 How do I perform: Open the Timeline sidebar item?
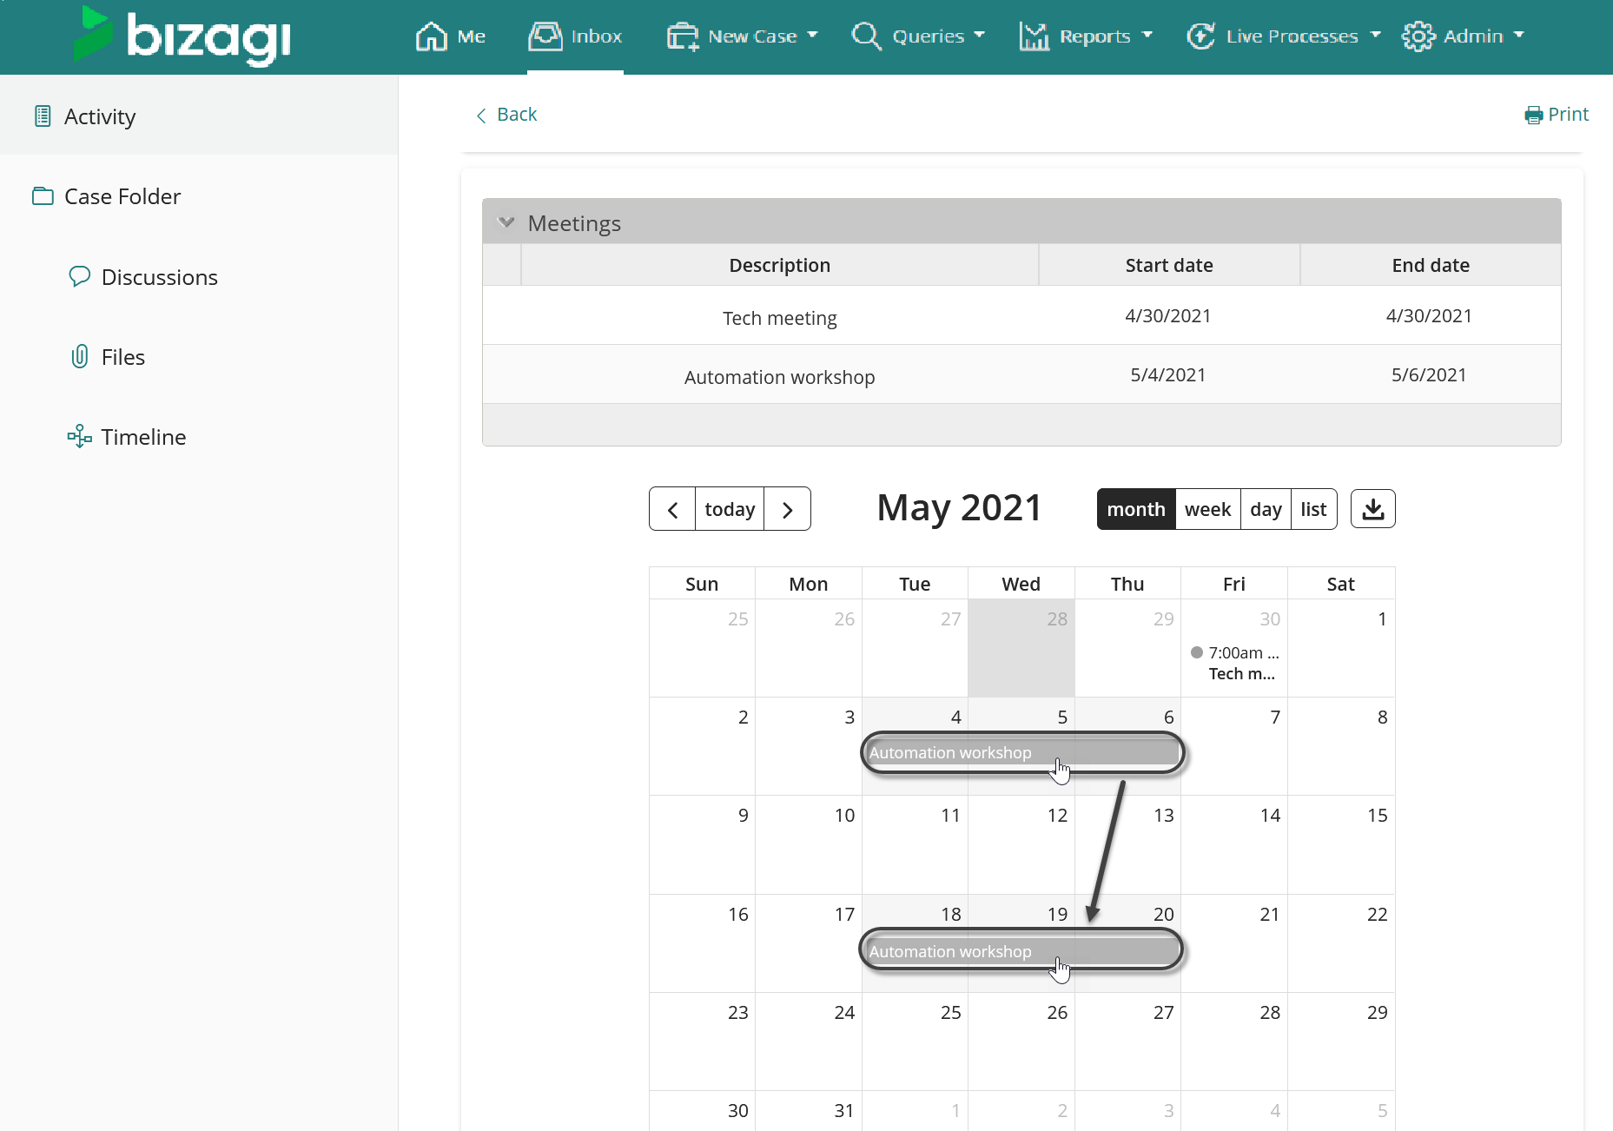pyautogui.click(x=127, y=437)
